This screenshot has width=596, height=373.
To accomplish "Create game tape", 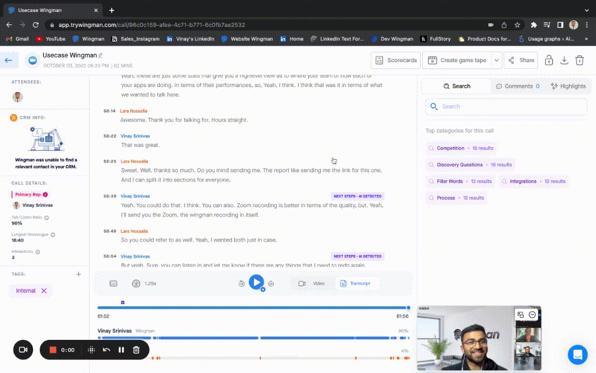I will point(457,60).
